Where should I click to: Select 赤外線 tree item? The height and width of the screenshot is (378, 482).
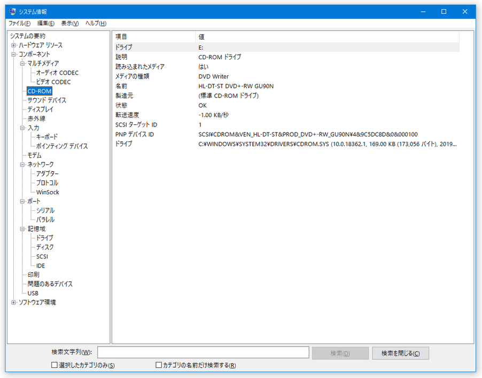pos(36,119)
